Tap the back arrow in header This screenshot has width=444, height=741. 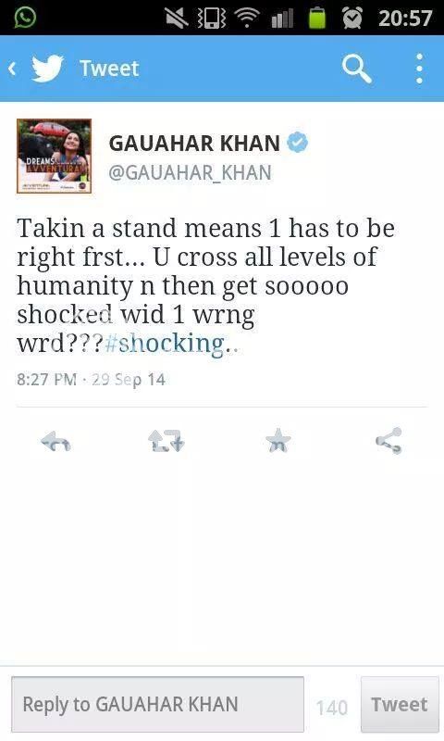click(x=13, y=69)
